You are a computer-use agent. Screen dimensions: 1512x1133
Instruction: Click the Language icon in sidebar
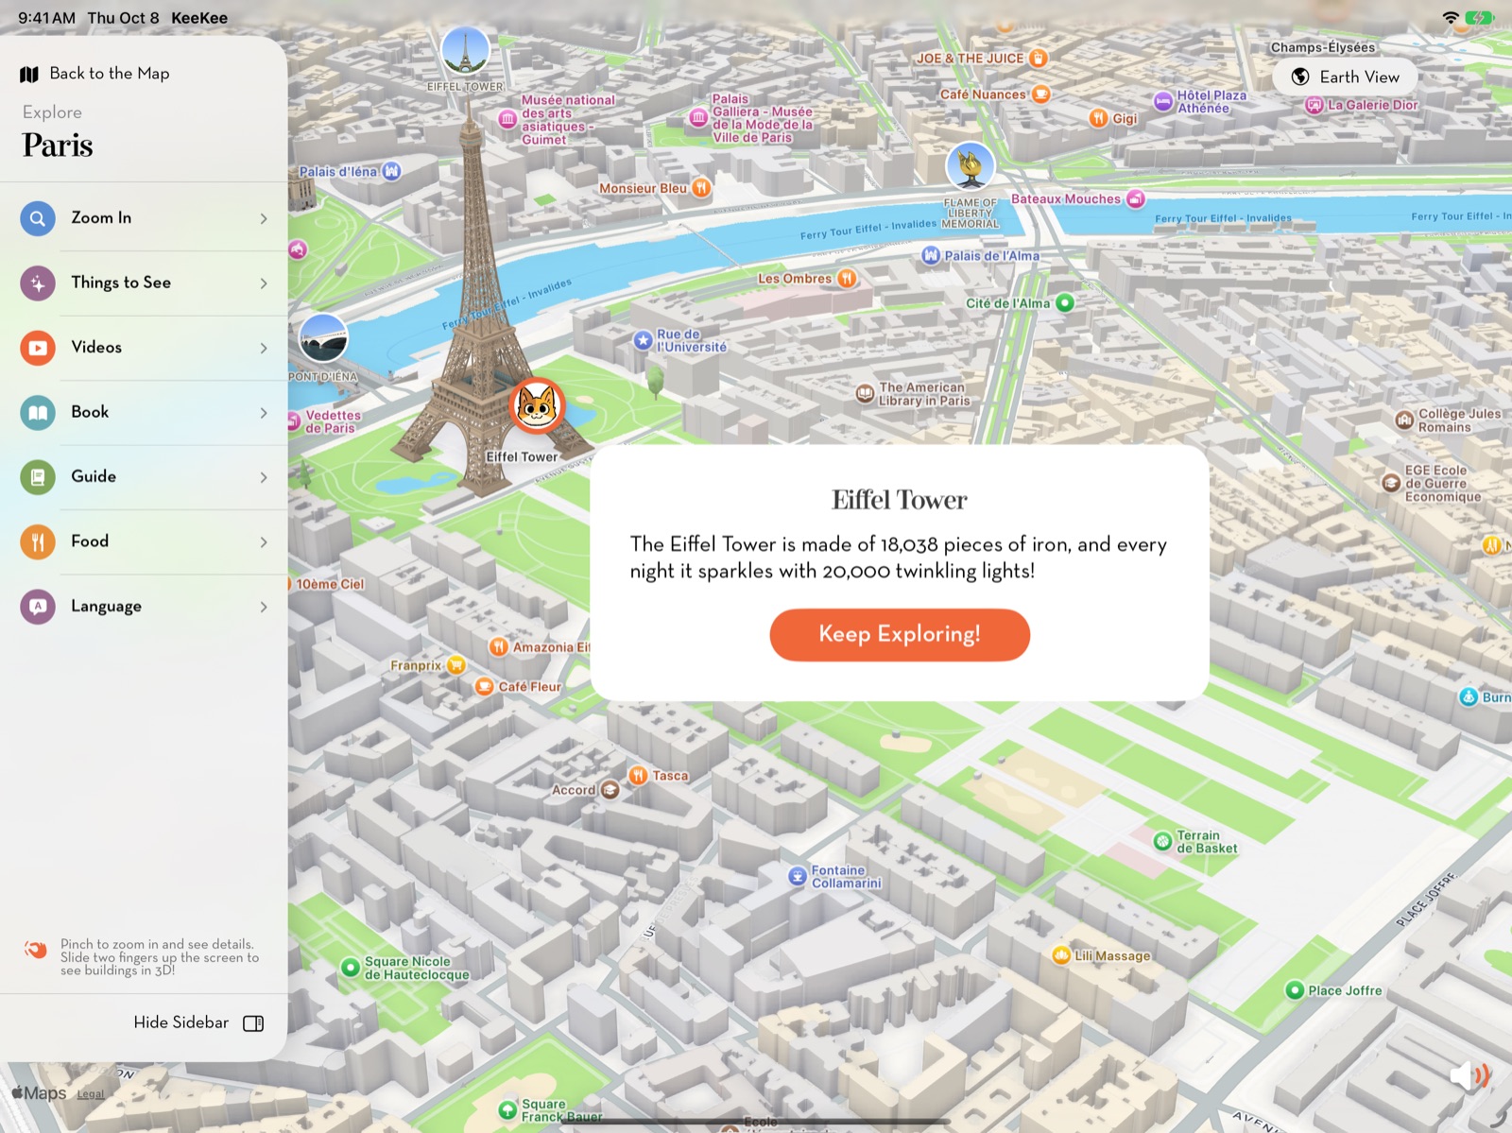[38, 606]
